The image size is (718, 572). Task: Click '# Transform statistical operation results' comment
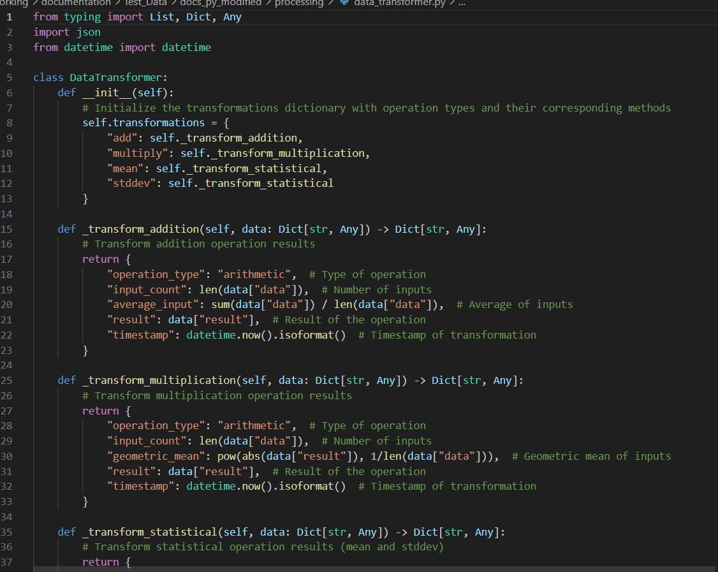[x=263, y=547]
